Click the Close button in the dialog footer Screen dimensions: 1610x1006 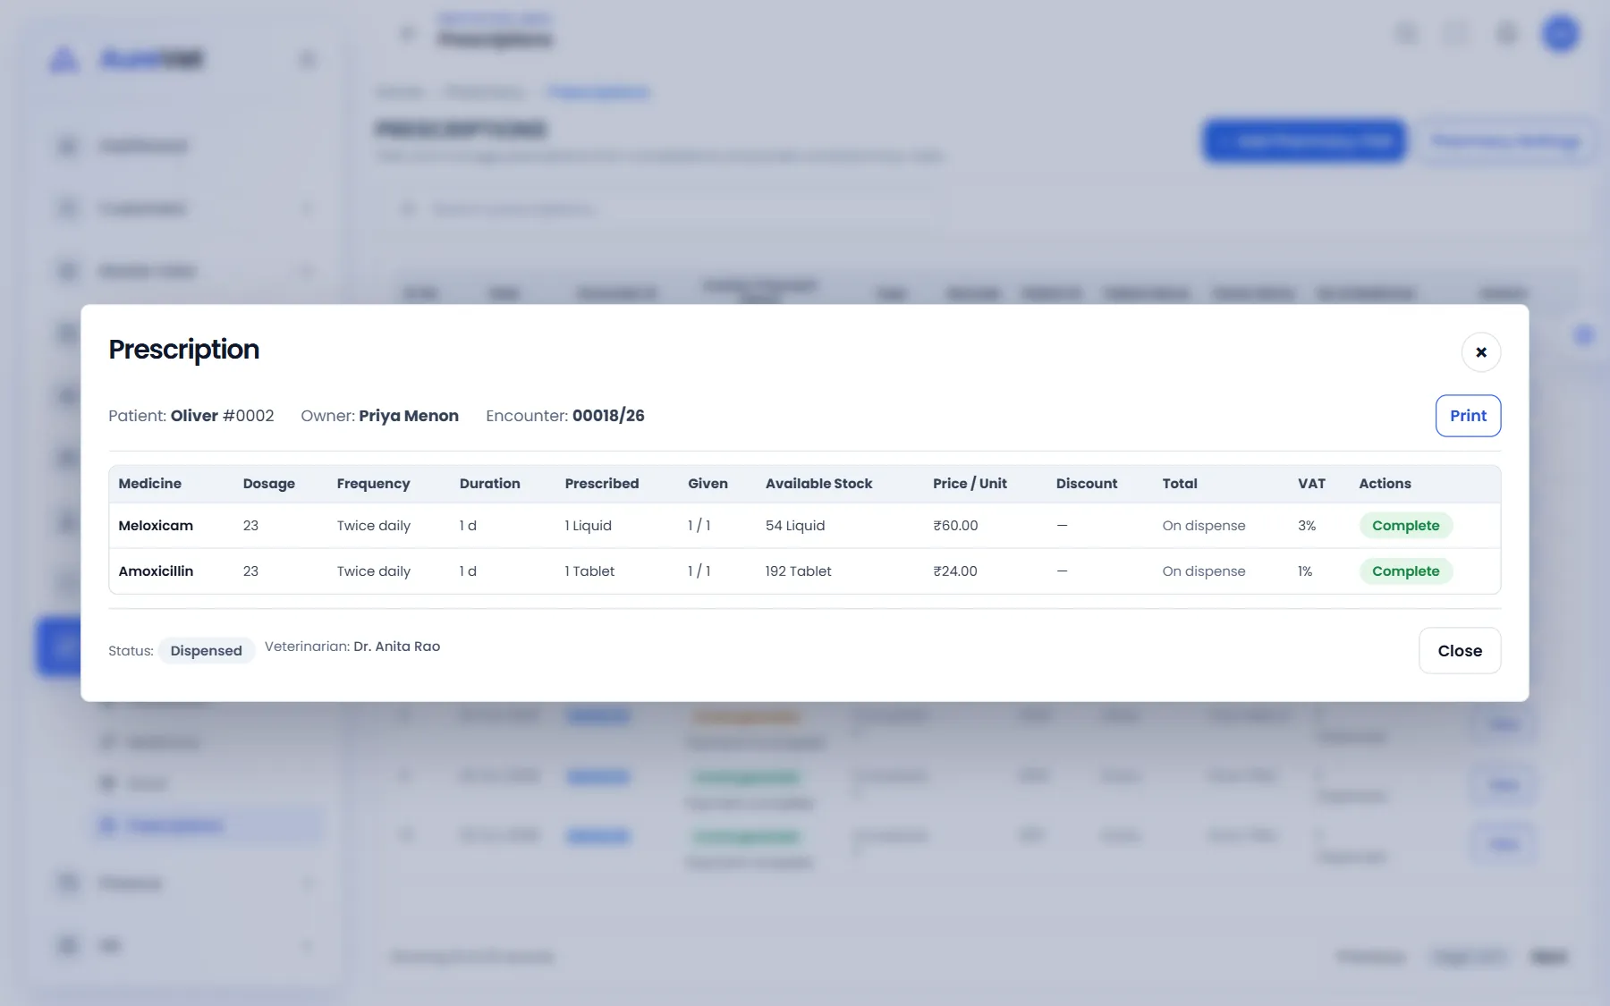[1460, 651]
